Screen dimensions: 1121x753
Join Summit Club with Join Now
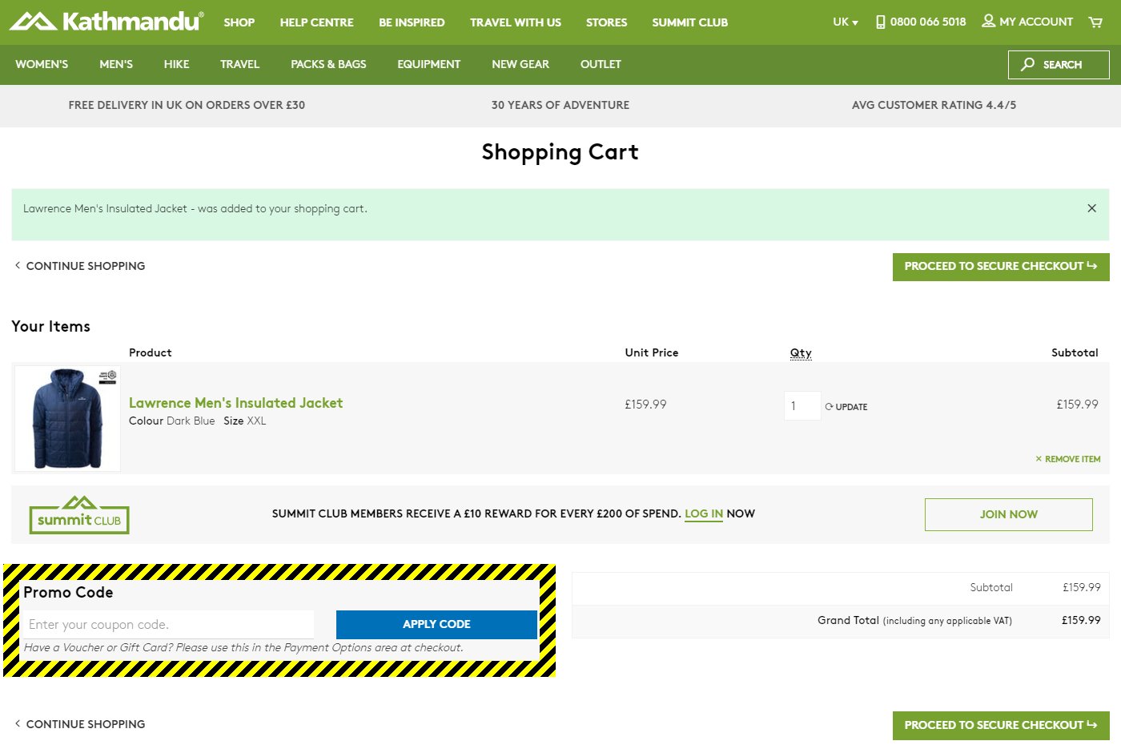pos(1009,514)
